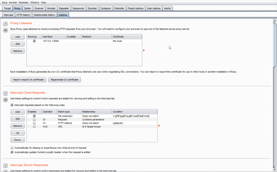Disable automatically update Content-Length header

coord(12,152)
